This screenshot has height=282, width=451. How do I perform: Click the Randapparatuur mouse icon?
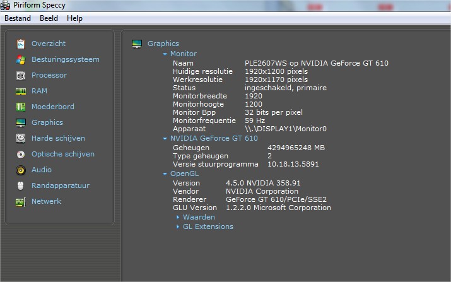21,186
